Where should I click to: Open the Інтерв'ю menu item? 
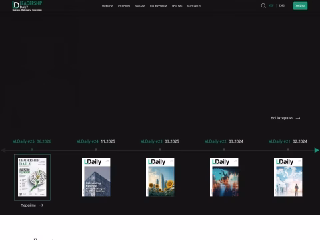click(x=124, y=6)
